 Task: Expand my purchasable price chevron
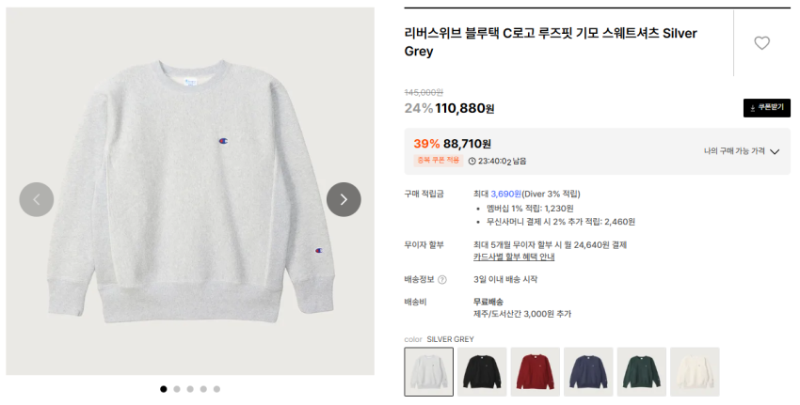775,151
